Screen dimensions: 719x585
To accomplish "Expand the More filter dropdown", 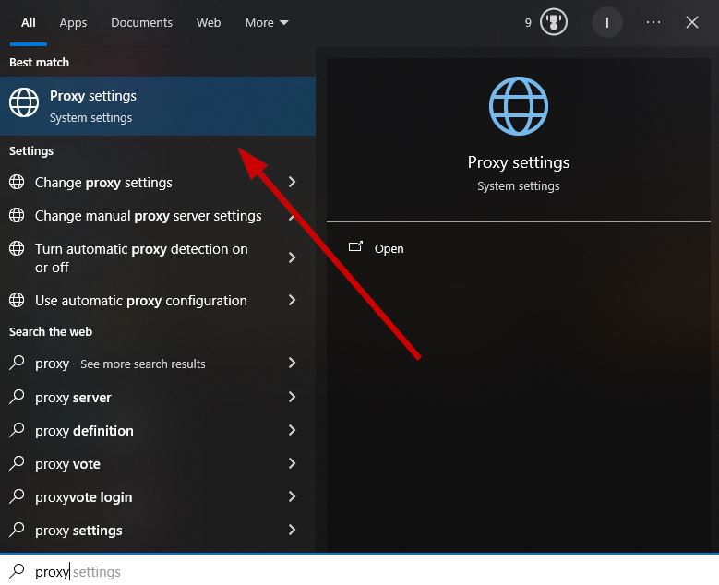I will pyautogui.click(x=267, y=22).
